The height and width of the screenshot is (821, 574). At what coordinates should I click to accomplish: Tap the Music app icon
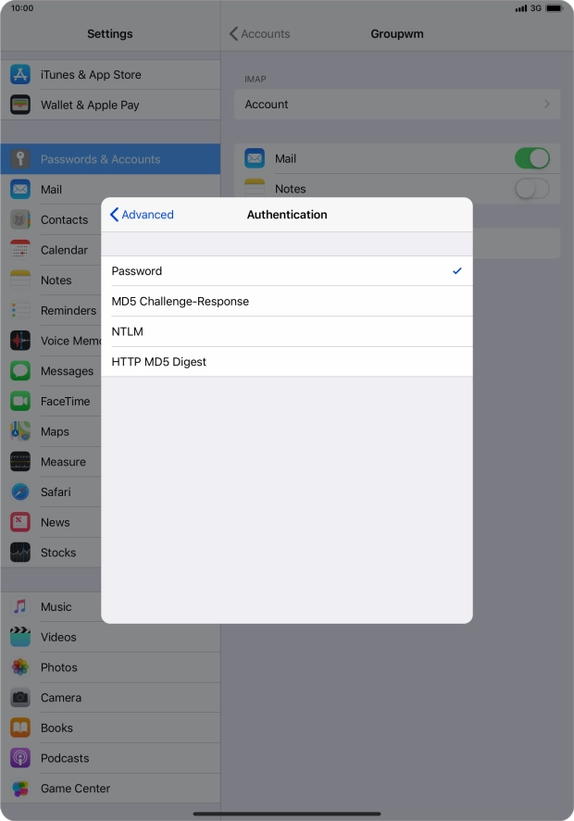click(20, 607)
